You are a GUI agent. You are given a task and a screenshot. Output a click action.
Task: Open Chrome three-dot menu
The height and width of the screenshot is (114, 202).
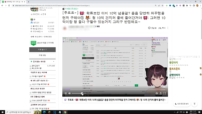(200, 6)
